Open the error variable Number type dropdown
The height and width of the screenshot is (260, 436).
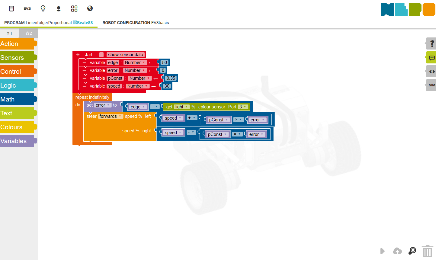[135, 70]
